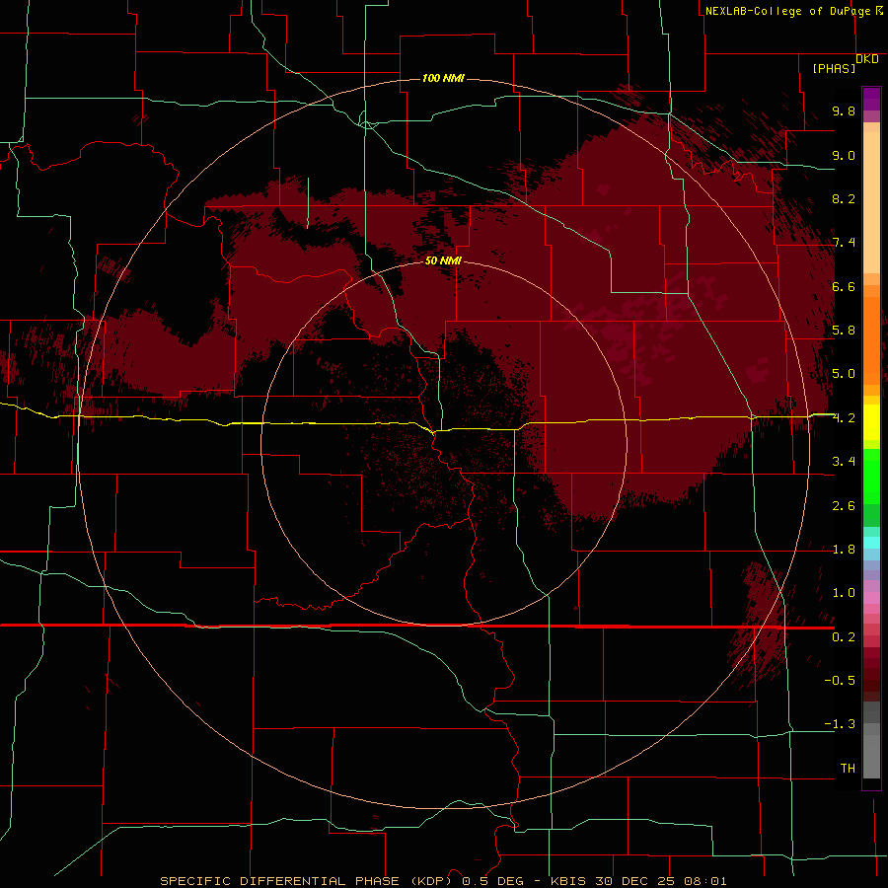The height and width of the screenshot is (888, 888).
Task: Click the 9.0 legend value
Action: (844, 155)
